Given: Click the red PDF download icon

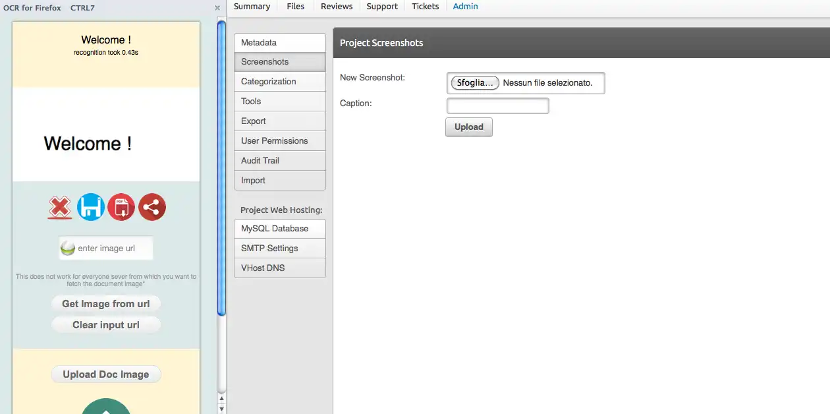Looking at the screenshot, I should coord(121,207).
